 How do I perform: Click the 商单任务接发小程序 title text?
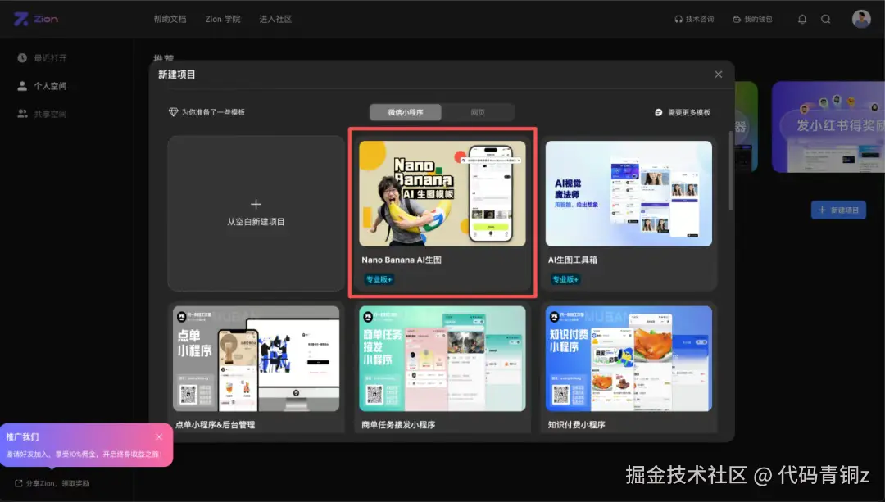coord(398,425)
